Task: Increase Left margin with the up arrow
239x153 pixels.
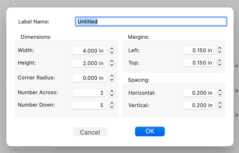Action: [220, 48]
